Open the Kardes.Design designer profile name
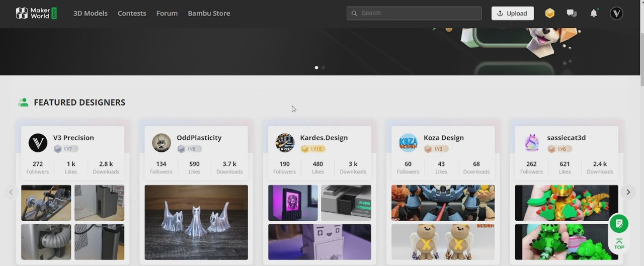Viewport: 644px width, 266px height. [324, 138]
